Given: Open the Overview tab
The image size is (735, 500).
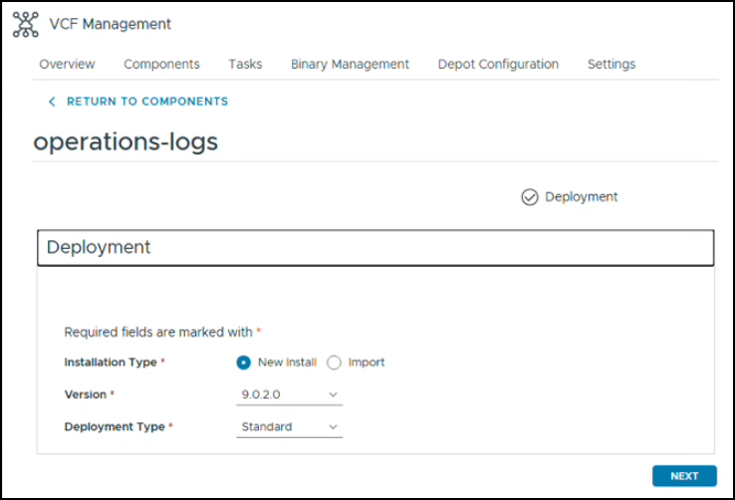Looking at the screenshot, I should (67, 64).
